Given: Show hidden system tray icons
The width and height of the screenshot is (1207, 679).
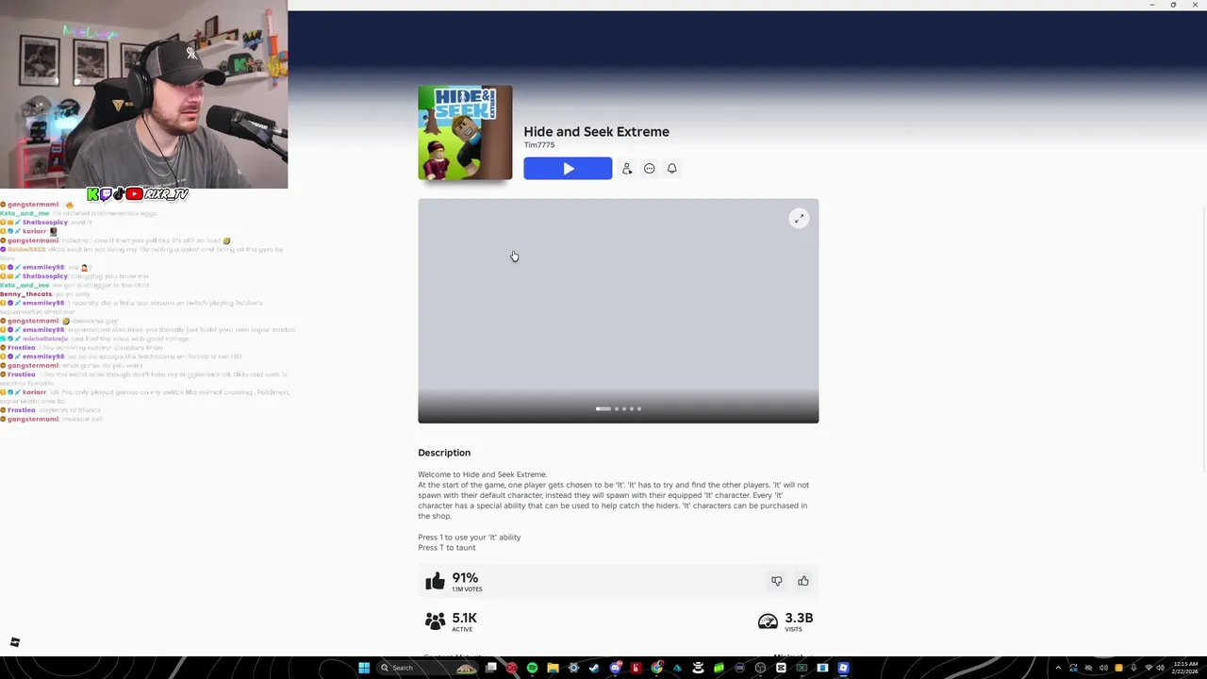Looking at the screenshot, I should (1058, 668).
